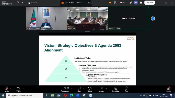175x98 pixels.
Task: Open the Participants panel
Action: [65, 89]
